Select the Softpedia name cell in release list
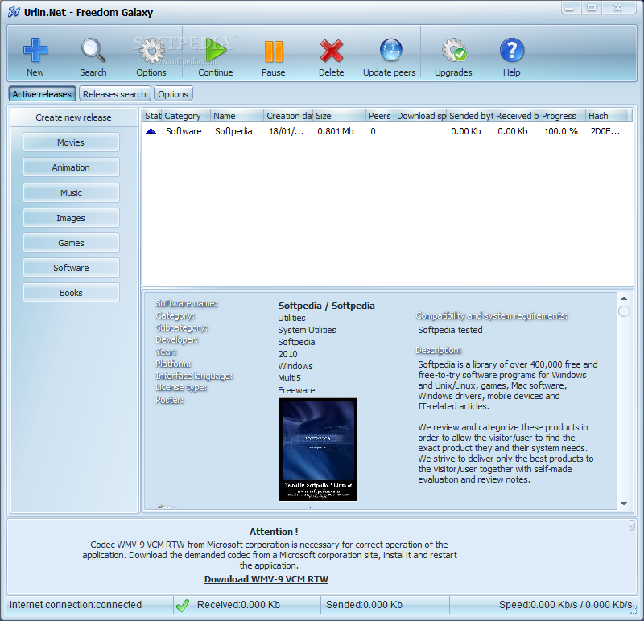The height and width of the screenshot is (621, 644). 233,131
